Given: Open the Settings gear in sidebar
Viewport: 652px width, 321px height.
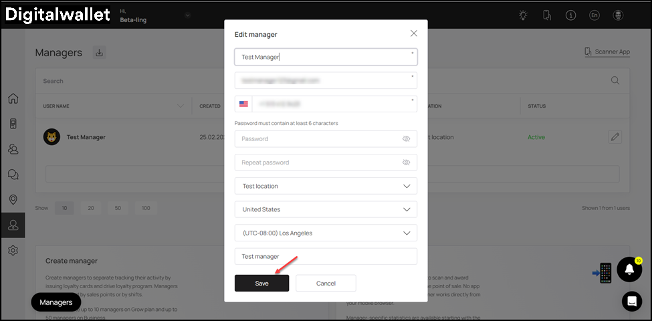Looking at the screenshot, I should 13,250.
